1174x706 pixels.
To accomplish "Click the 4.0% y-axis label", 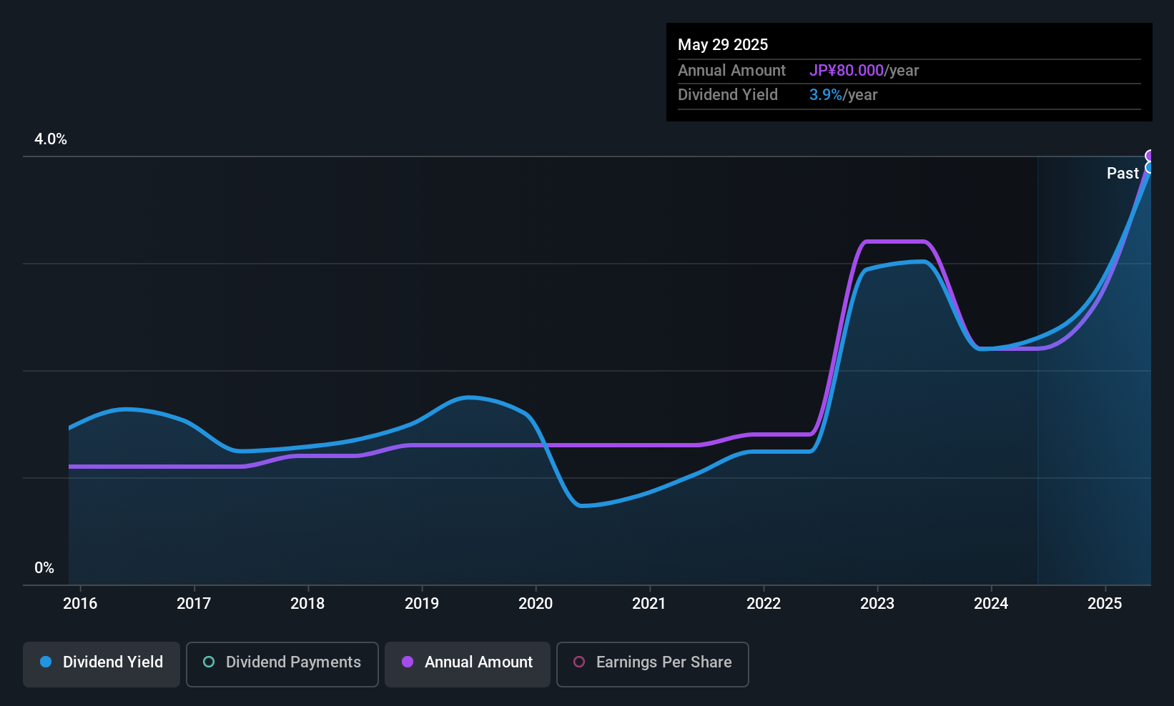I will coord(51,139).
